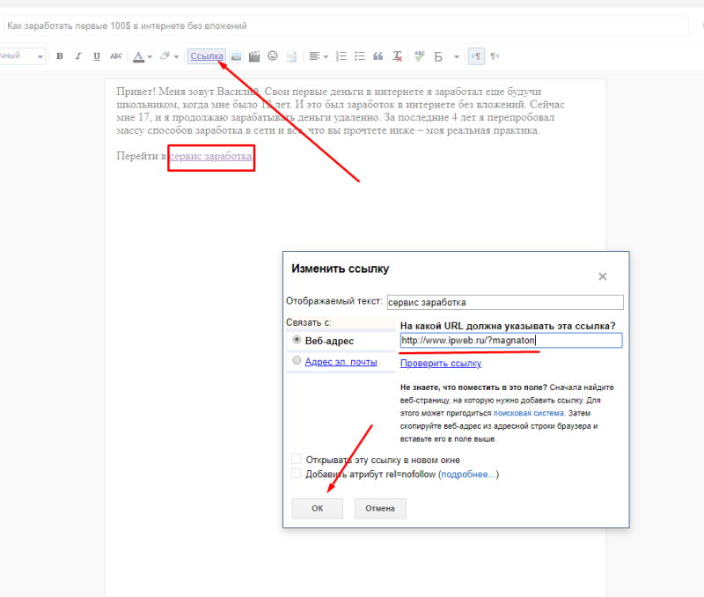Insert an image from toolbar
The width and height of the screenshot is (704, 597).
pos(236,56)
